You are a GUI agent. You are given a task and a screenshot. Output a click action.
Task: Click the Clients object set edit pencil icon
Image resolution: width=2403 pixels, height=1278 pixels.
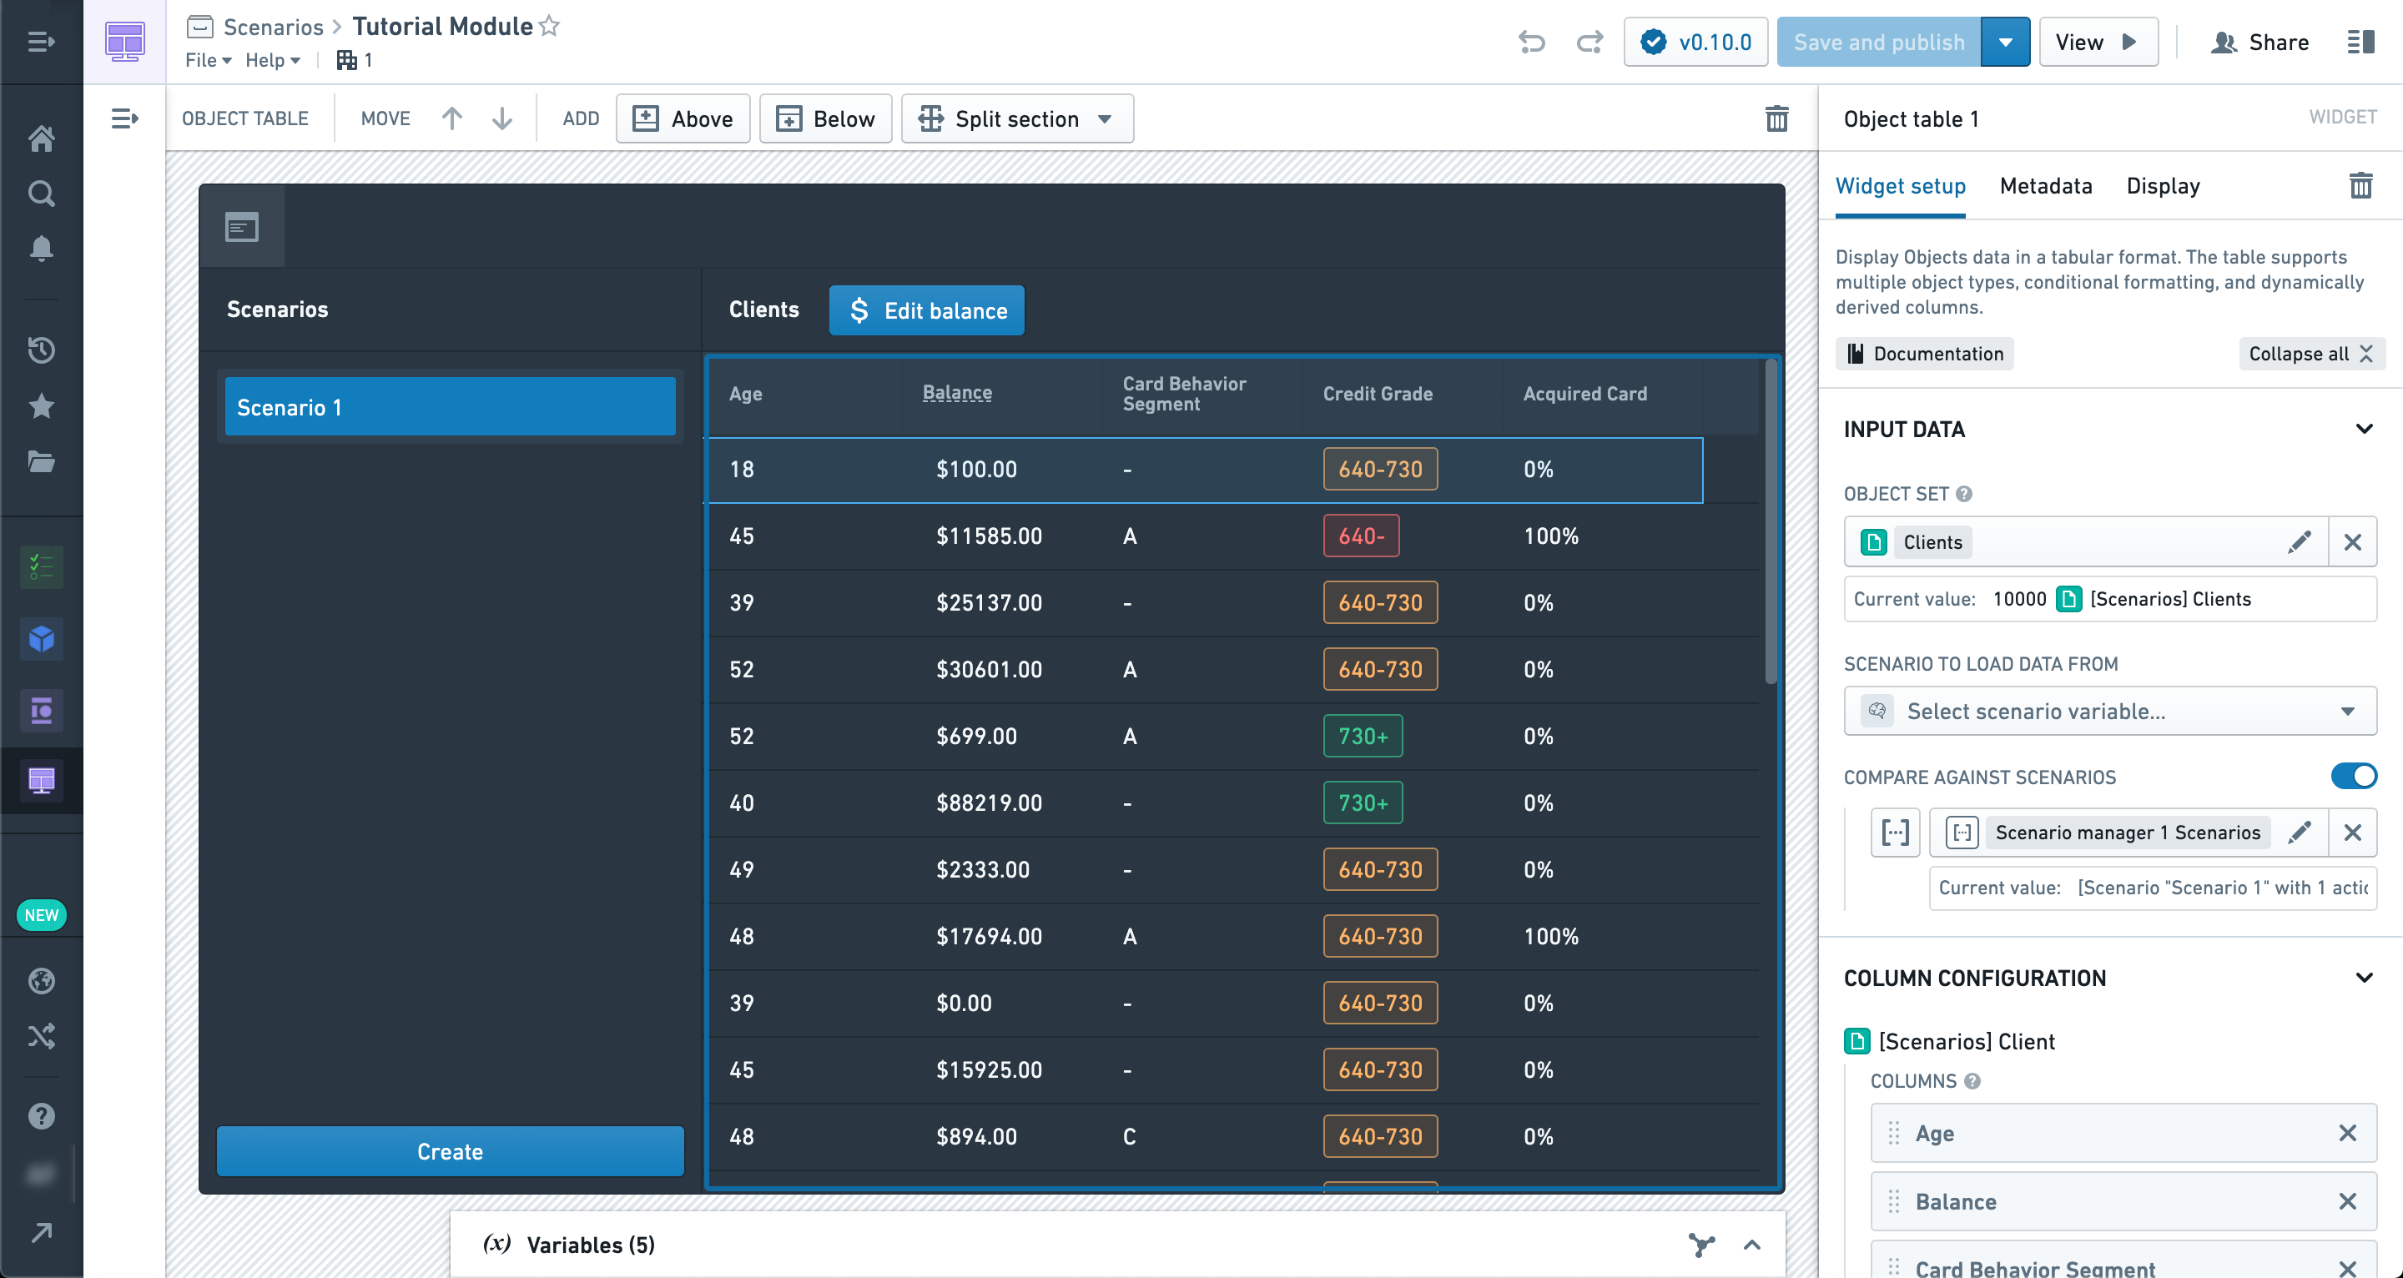coord(2298,541)
